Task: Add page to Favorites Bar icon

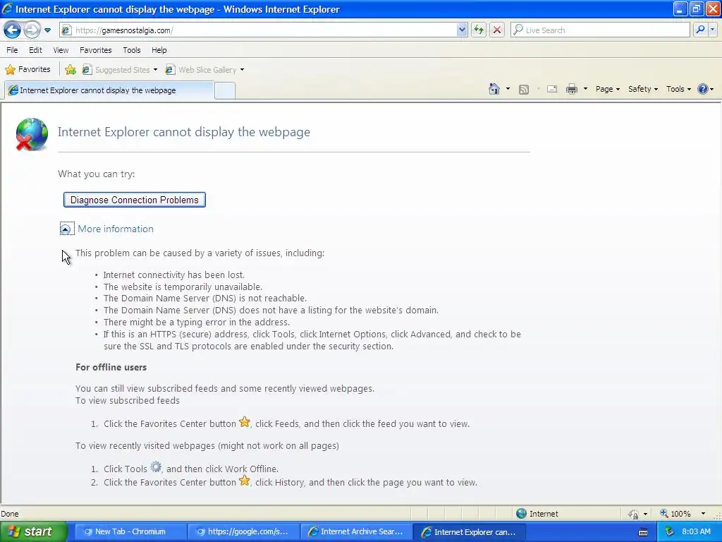Action: point(71,70)
